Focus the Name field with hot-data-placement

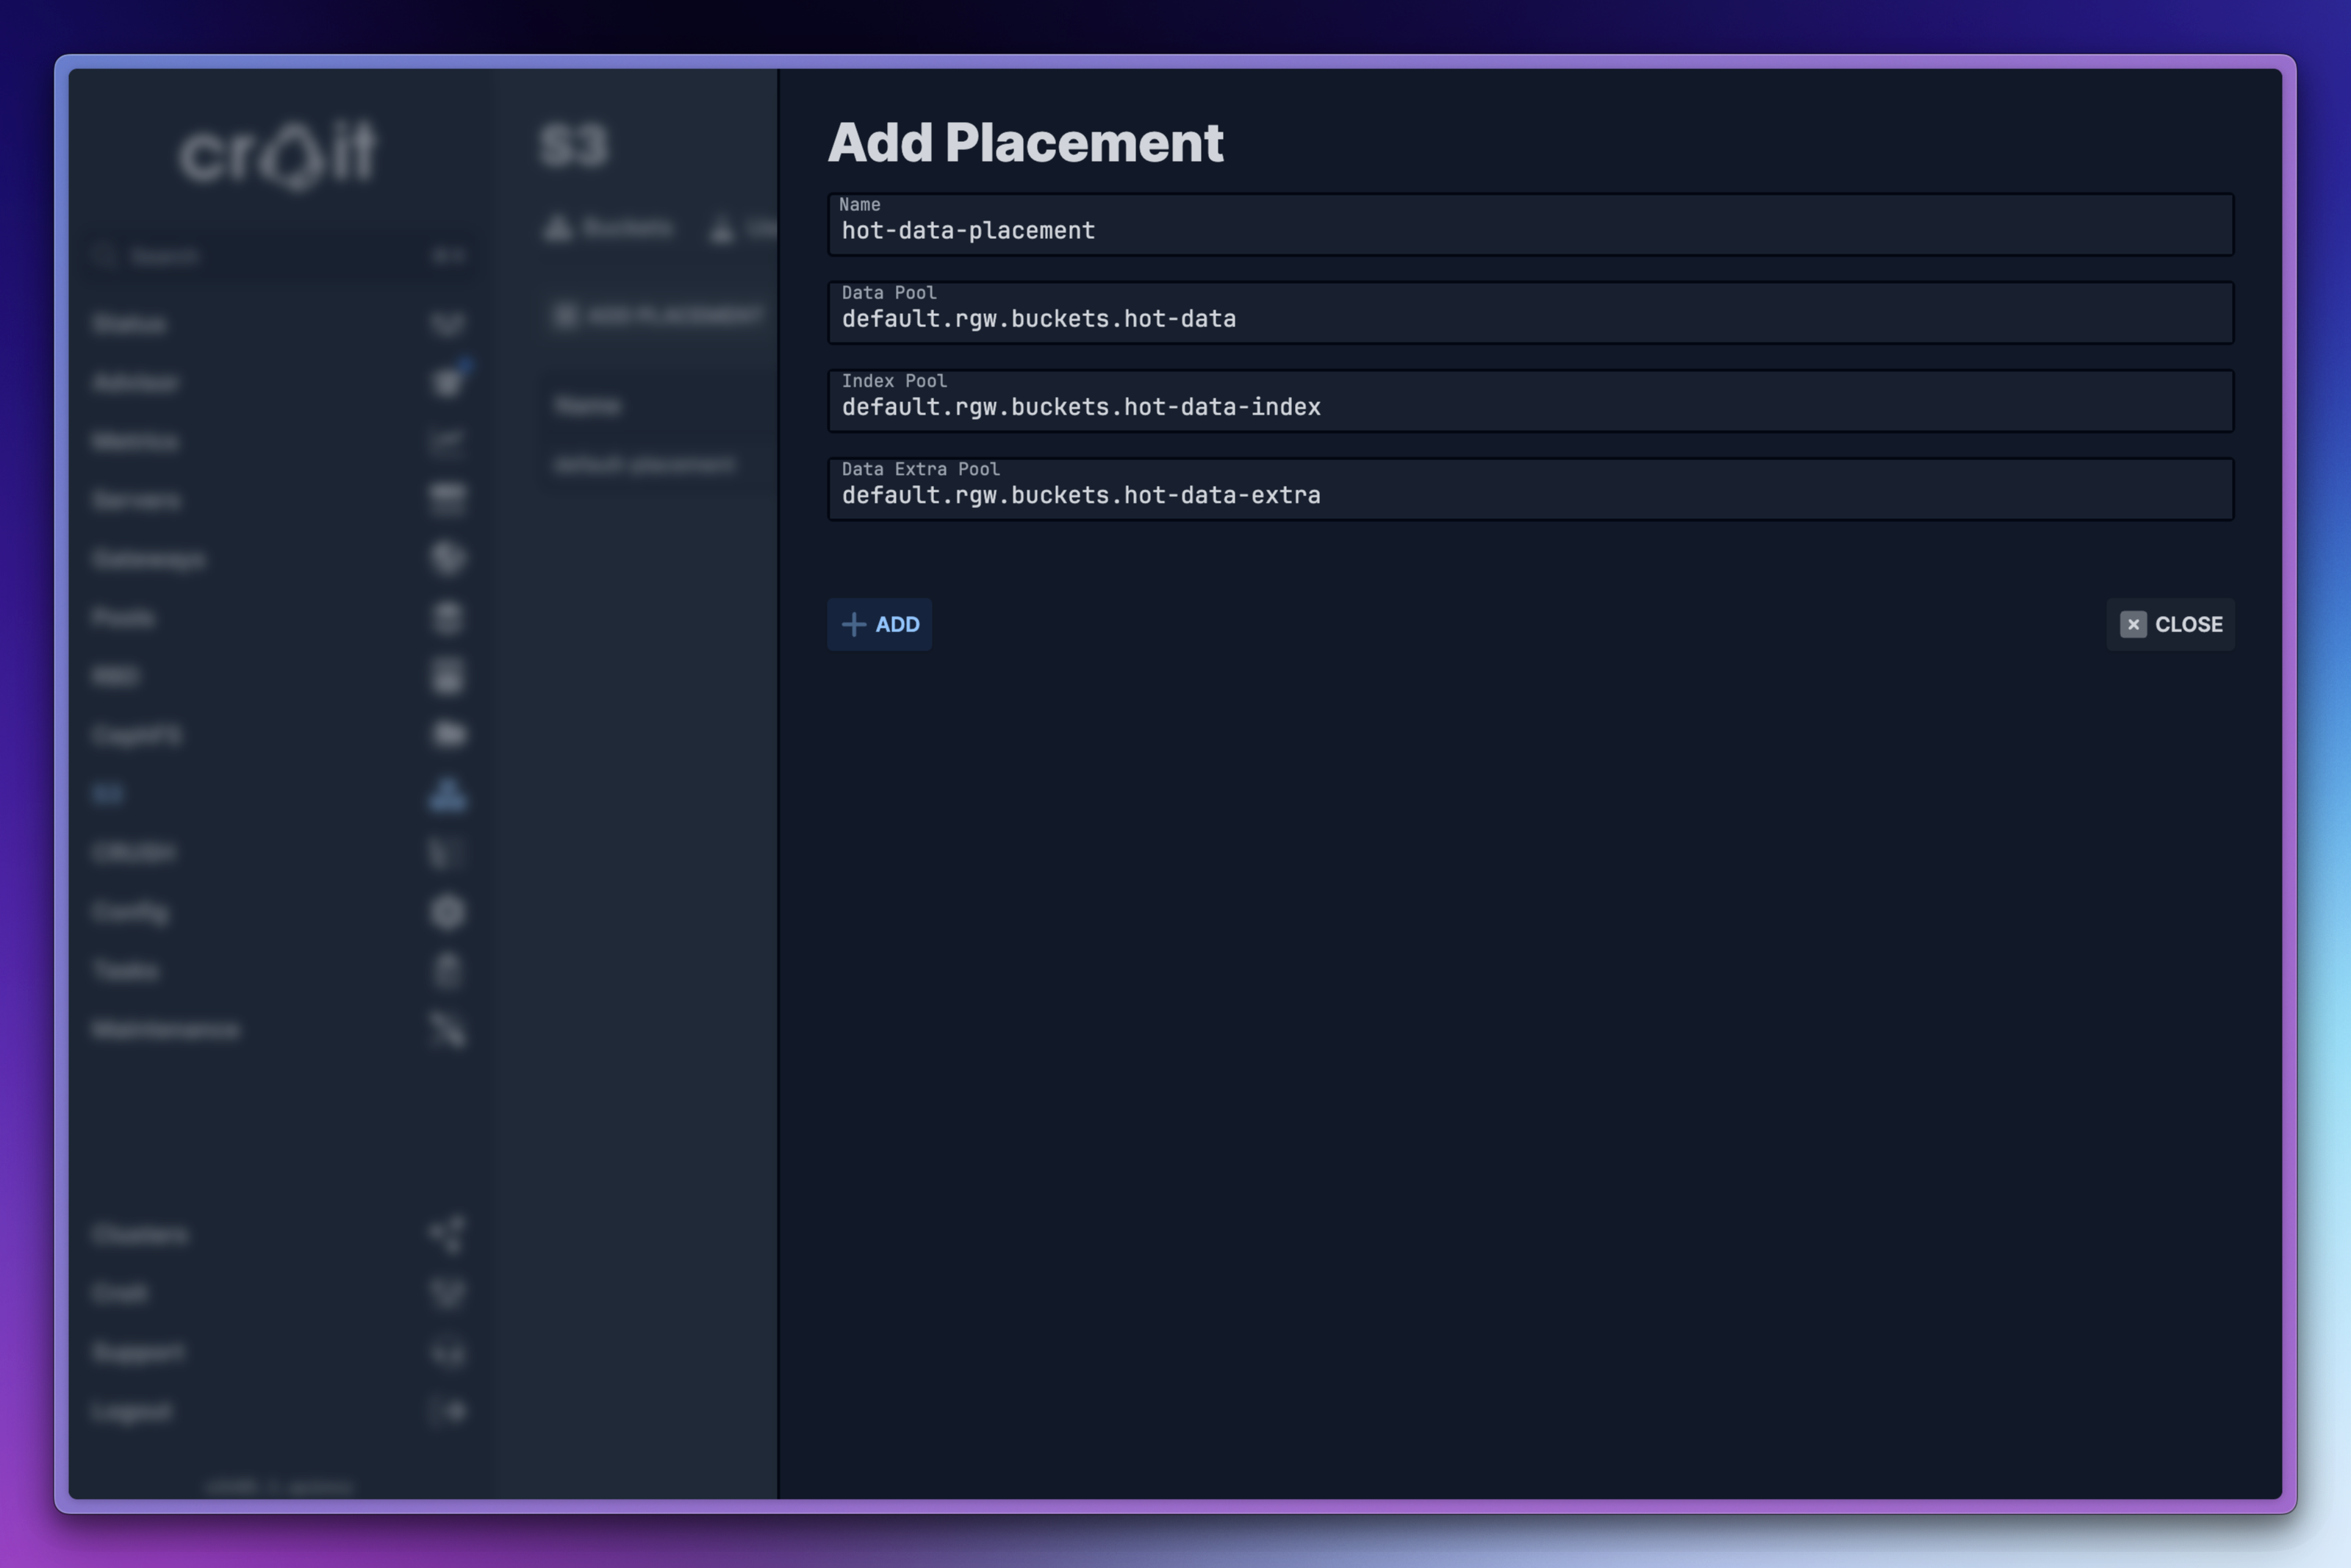(x=1529, y=231)
